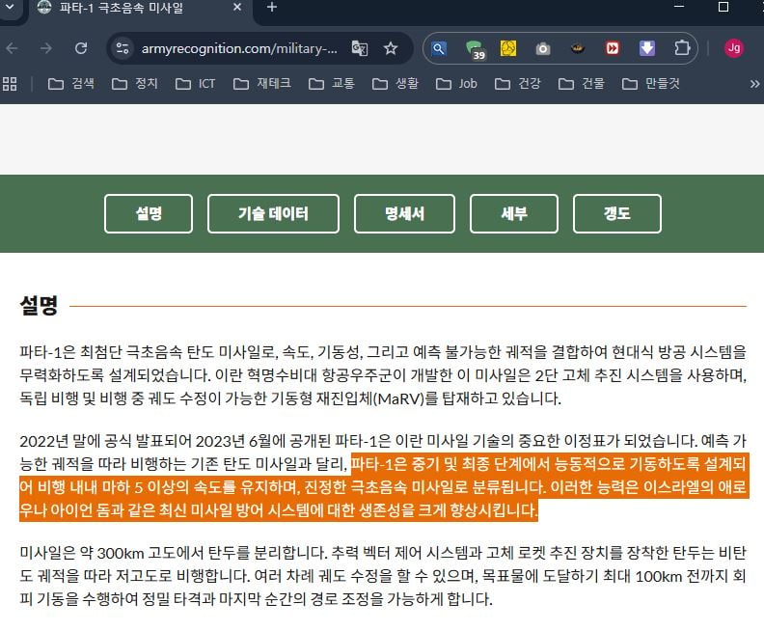
Task: Click paragraph starting 2022년 말에 공식 발표되어
Action: (383, 476)
